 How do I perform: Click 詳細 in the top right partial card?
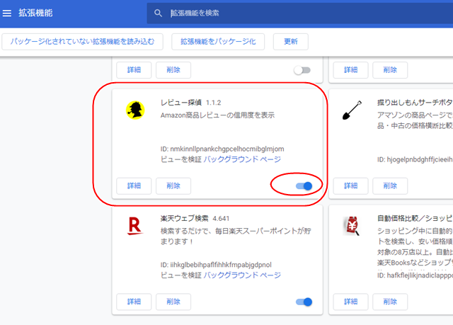[x=351, y=70]
